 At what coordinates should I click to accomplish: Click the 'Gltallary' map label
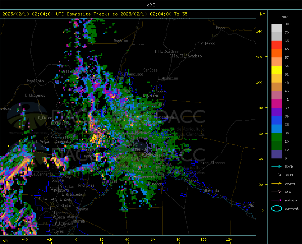pyautogui.click(x=48, y=199)
